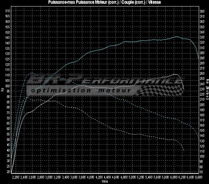Click the chart title 'Puissance-max Puissance Moteur'
This screenshot has width=209, height=184.
click(x=82, y=2)
